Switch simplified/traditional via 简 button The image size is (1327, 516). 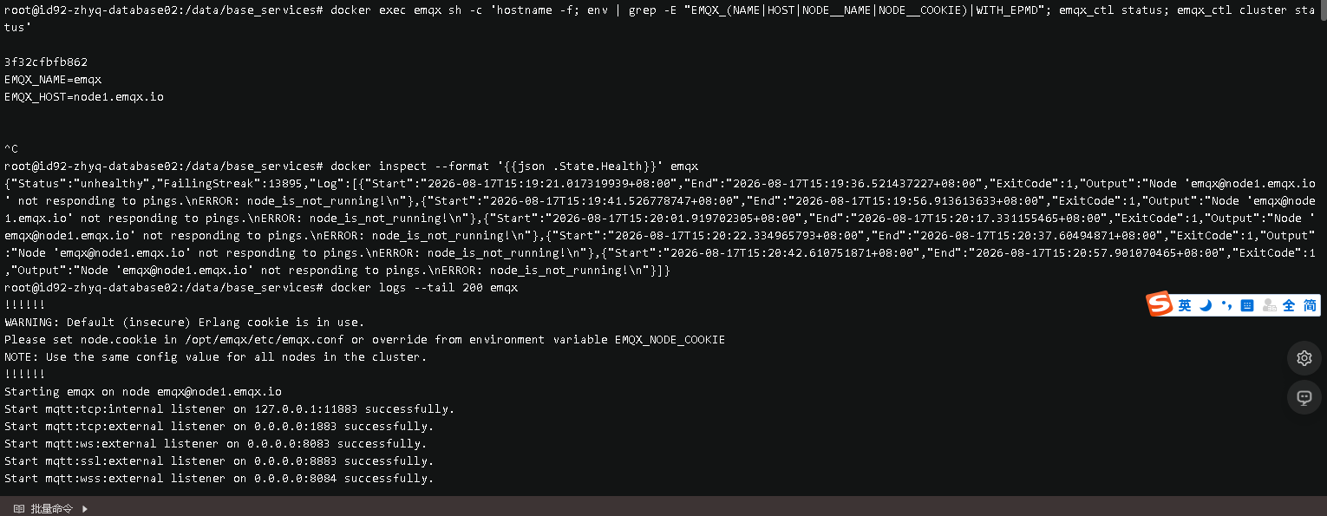[1310, 305]
